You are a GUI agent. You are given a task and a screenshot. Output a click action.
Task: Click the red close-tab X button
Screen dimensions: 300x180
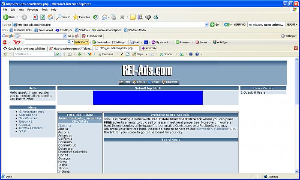(296, 48)
